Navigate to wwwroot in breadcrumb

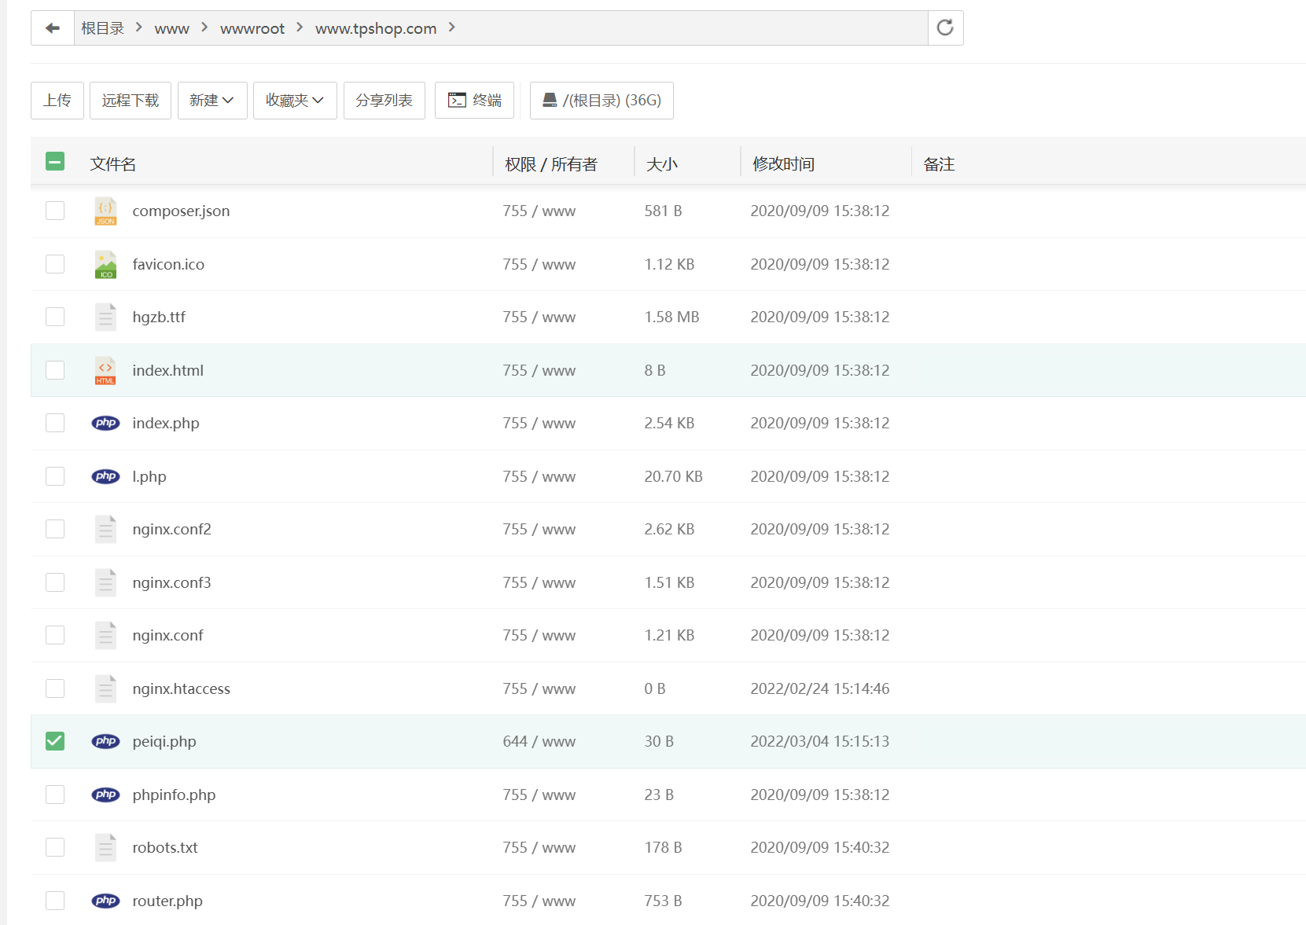coord(252,29)
